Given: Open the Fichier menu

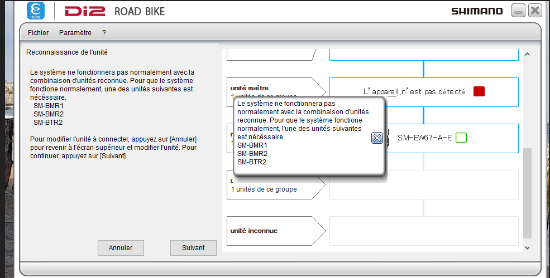Looking at the screenshot, I should pyautogui.click(x=38, y=33).
